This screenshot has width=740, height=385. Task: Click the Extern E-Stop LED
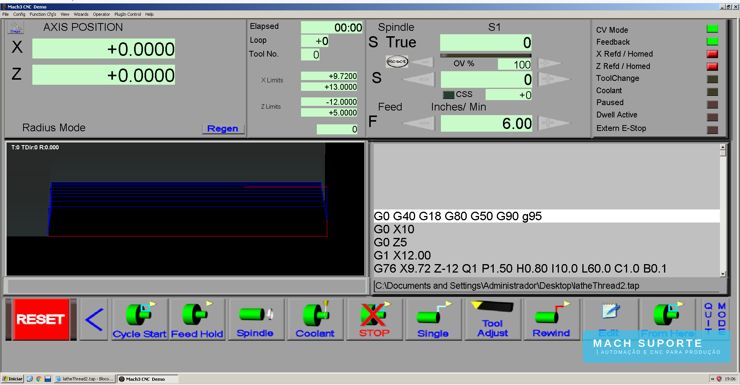(x=712, y=130)
